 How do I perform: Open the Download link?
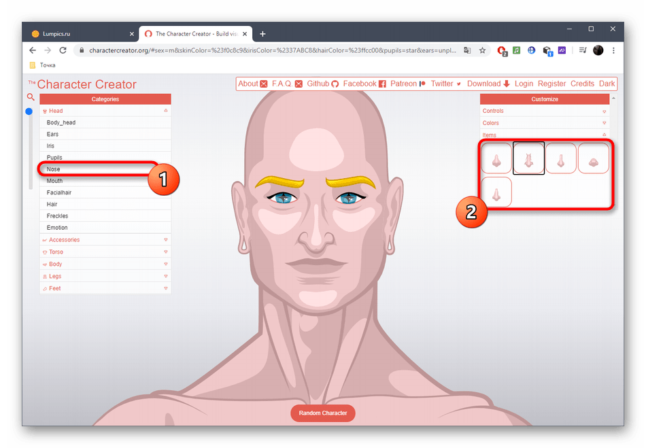tap(483, 84)
